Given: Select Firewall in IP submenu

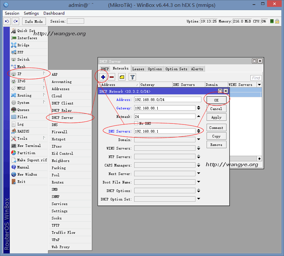Looking at the screenshot, I should click(x=70, y=132).
